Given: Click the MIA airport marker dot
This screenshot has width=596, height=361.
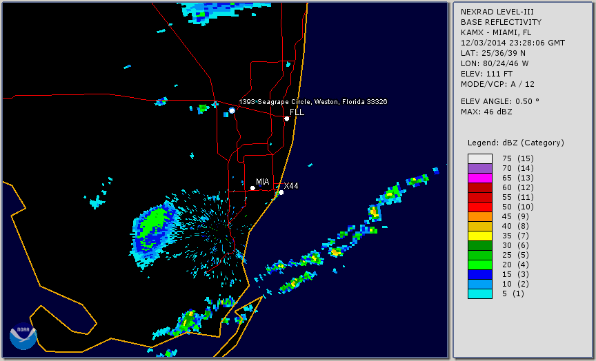Looking at the screenshot, I should click(x=252, y=188).
